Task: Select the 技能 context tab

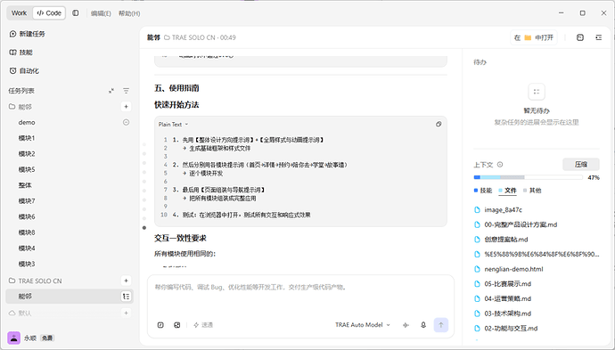Action: [483, 191]
